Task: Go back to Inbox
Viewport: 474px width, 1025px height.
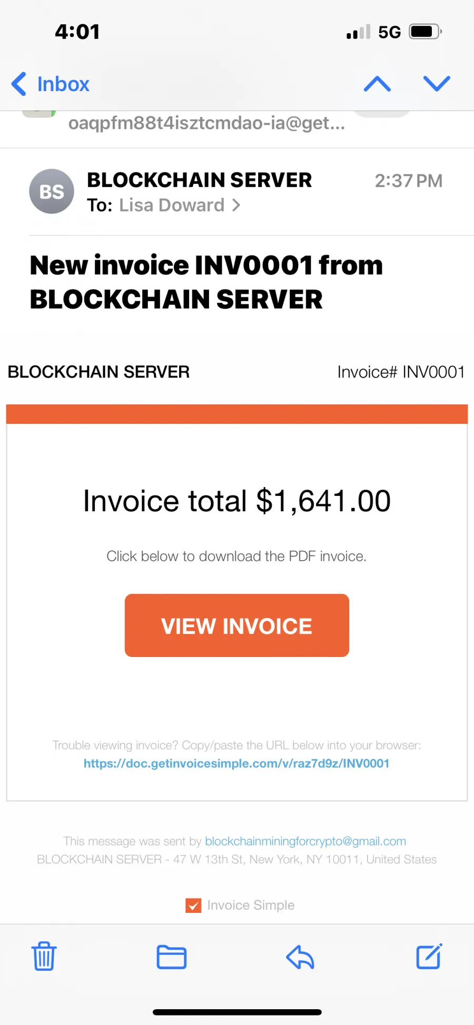Action: [51, 84]
